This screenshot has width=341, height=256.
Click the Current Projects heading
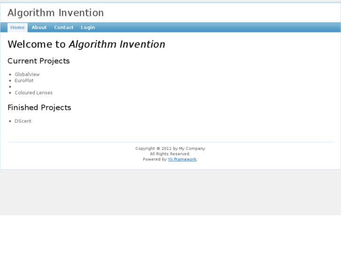38,61
